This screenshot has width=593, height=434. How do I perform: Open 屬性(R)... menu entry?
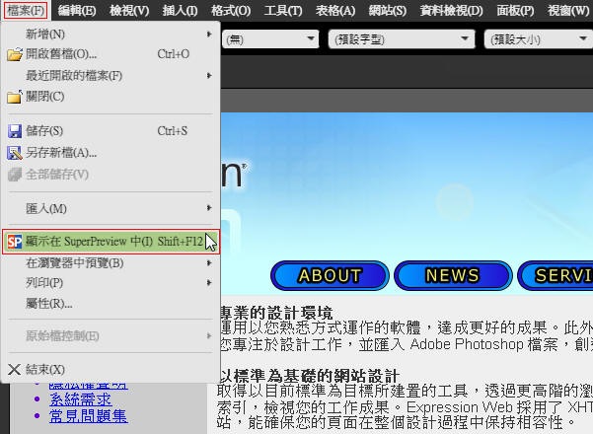pos(111,303)
